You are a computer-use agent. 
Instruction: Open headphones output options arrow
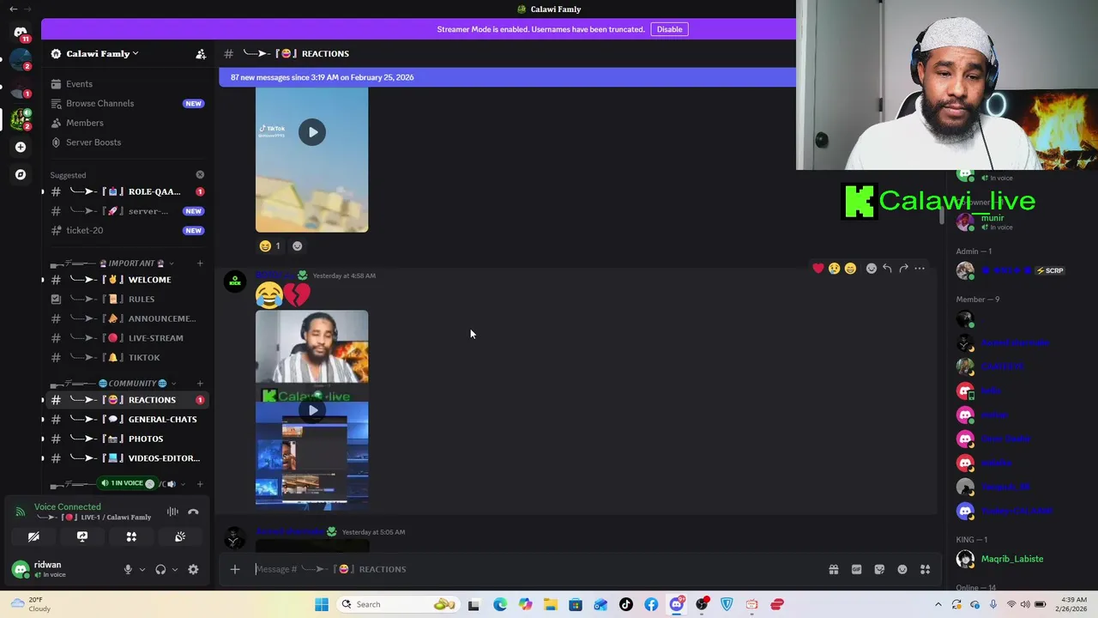click(175, 569)
